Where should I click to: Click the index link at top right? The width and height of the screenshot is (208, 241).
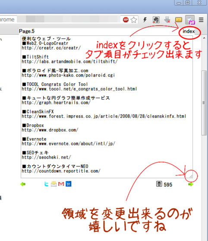click(189, 31)
